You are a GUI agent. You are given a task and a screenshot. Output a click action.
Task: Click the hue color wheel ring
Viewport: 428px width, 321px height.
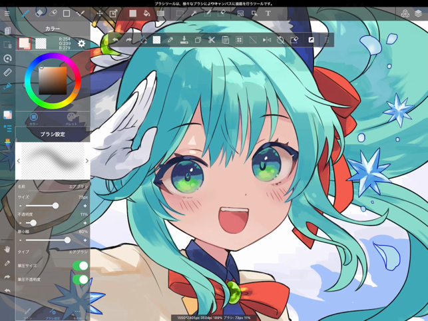coord(53,57)
